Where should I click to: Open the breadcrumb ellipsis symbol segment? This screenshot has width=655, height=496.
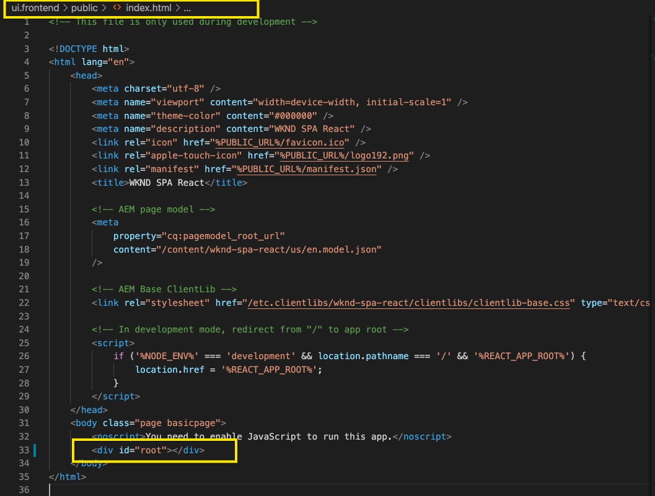[x=187, y=9]
